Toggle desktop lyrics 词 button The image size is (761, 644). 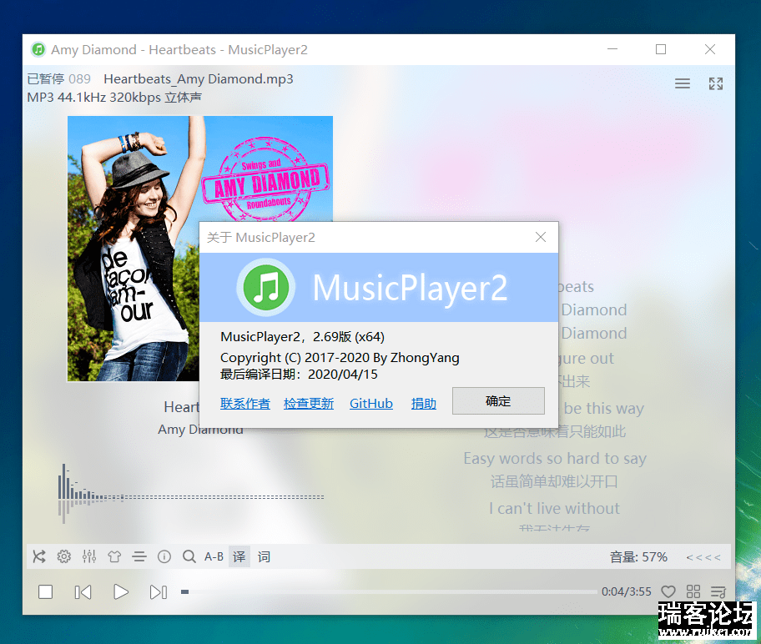264,556
